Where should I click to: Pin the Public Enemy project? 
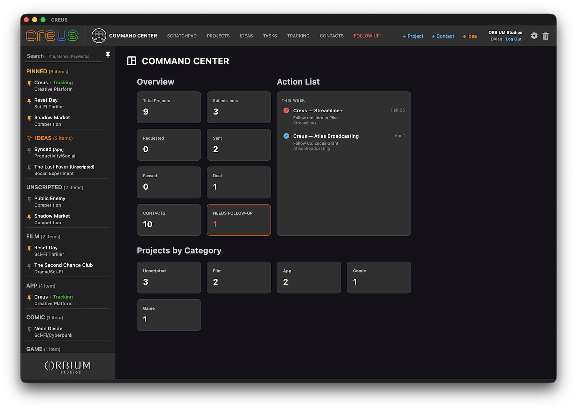click(29, 200)
